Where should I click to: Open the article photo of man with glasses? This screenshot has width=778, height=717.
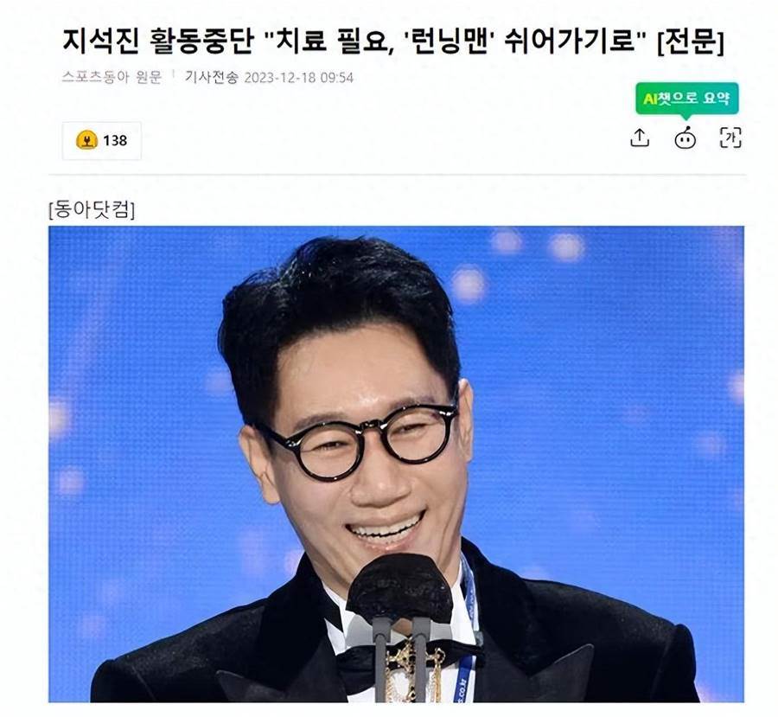396,464
